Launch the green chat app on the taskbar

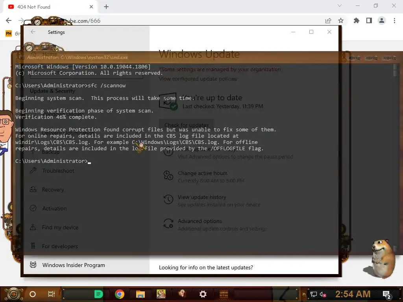tap(98, 294)
